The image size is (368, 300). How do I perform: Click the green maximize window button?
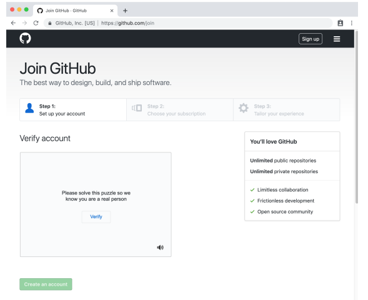tap(26, 9)
